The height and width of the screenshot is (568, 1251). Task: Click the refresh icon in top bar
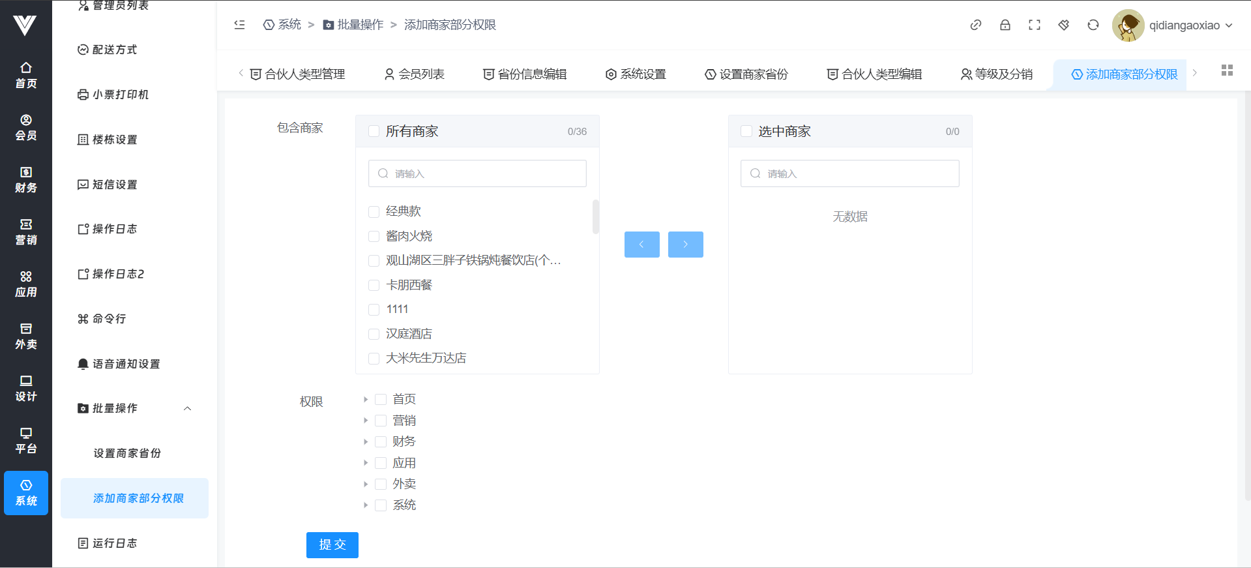(x=1093, y=25)
